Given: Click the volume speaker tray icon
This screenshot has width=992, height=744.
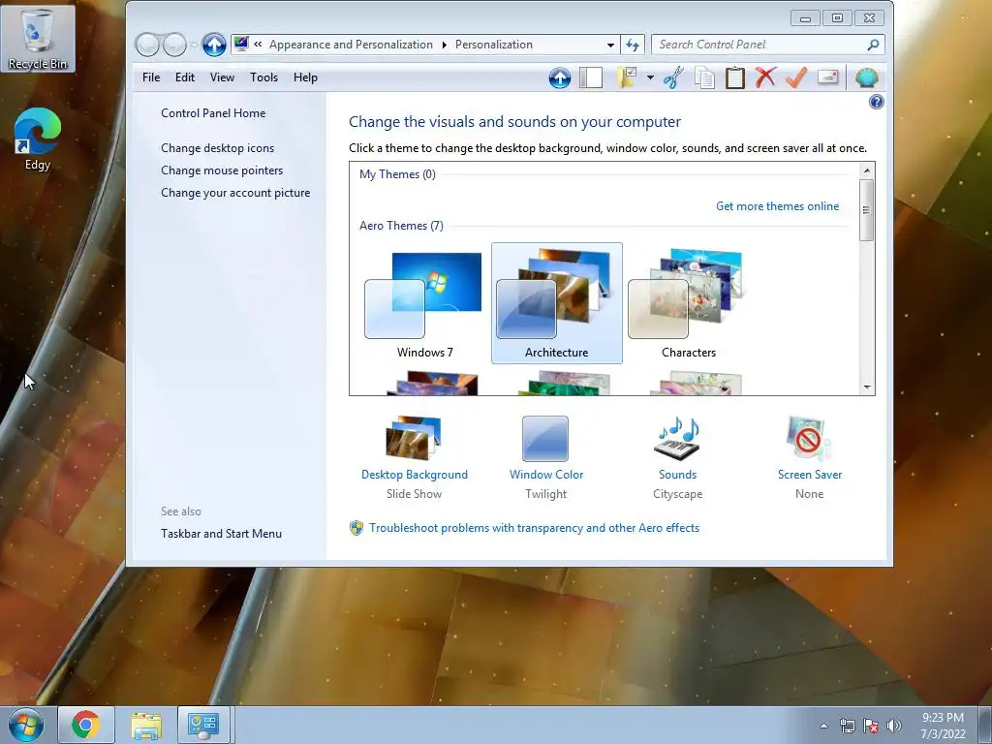Looking at the screenshot, I should click(x=894, y=726).
